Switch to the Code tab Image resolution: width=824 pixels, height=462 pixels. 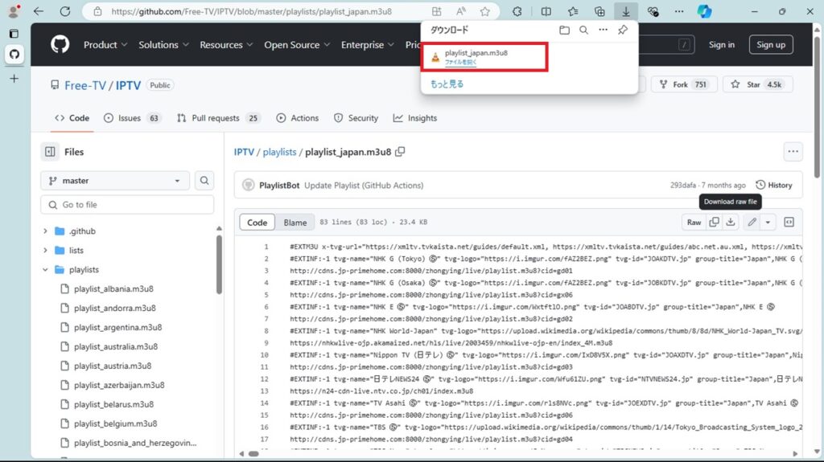(x=72, y=118)
